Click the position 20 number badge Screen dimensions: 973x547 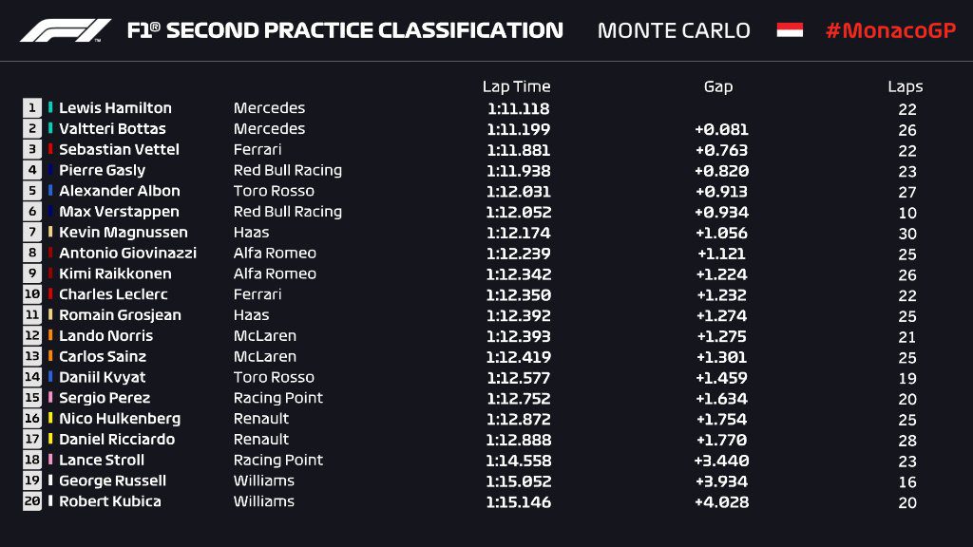click(x=32, y=501)
